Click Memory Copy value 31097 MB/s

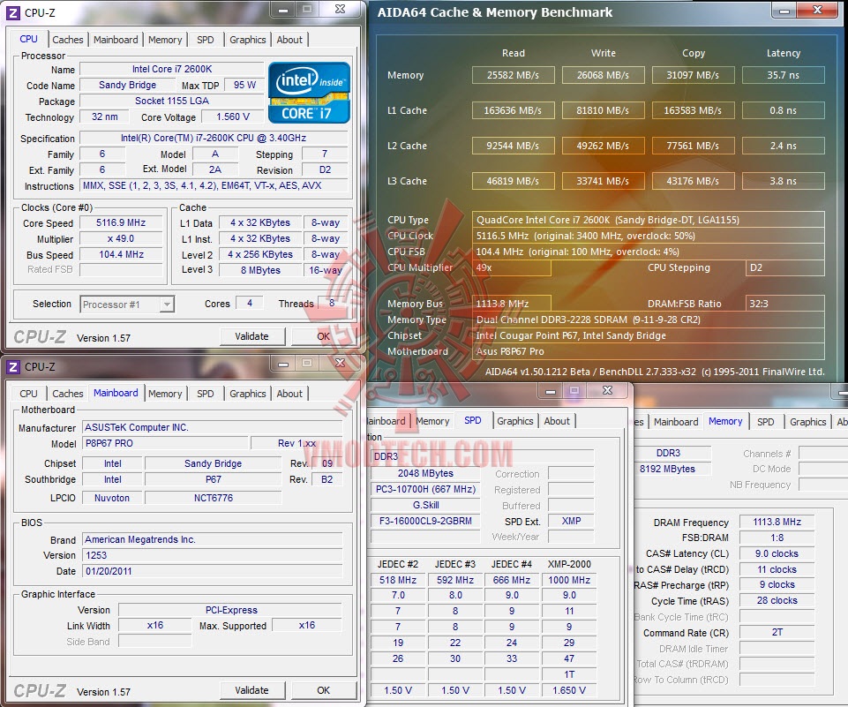click(693, 75)
